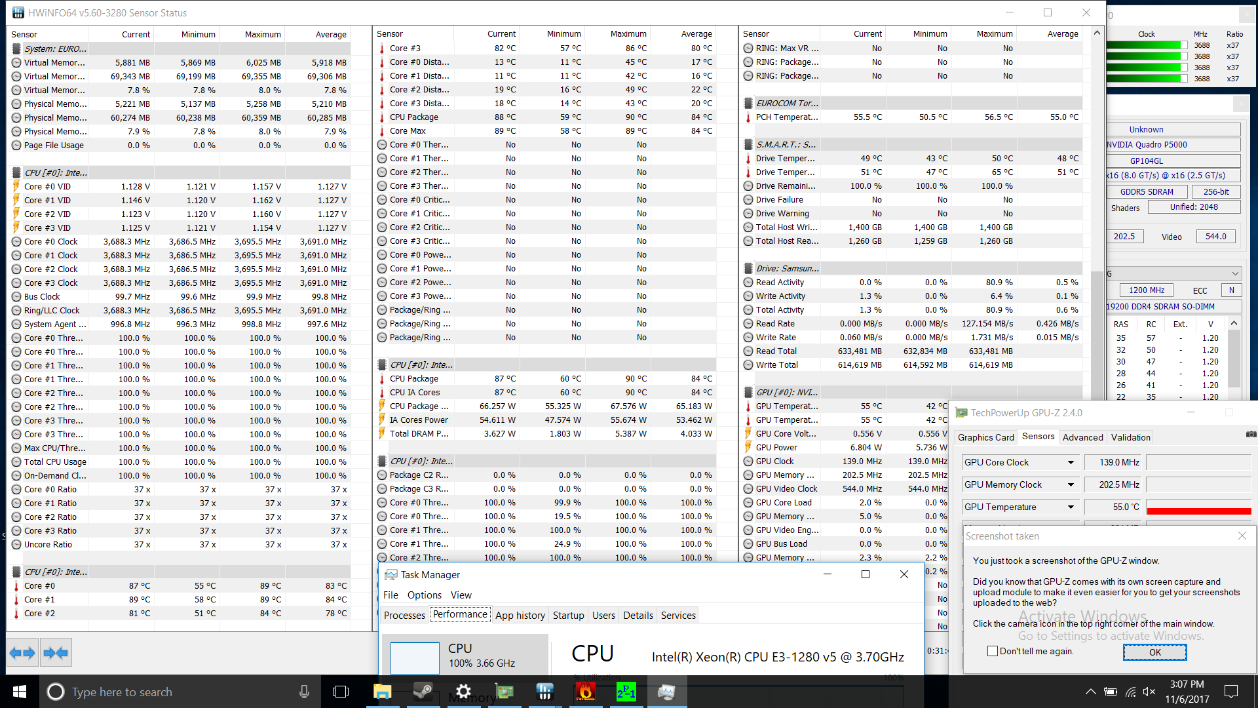Check the Don't tell me again box
1258x708 pixels.
[x=992, y=651]
